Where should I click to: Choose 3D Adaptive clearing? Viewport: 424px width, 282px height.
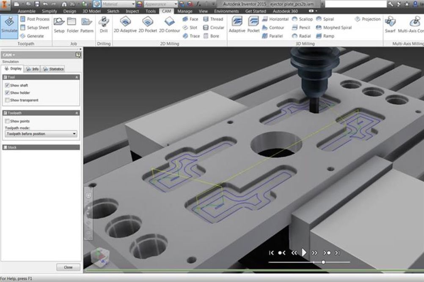tap(237, 25)
